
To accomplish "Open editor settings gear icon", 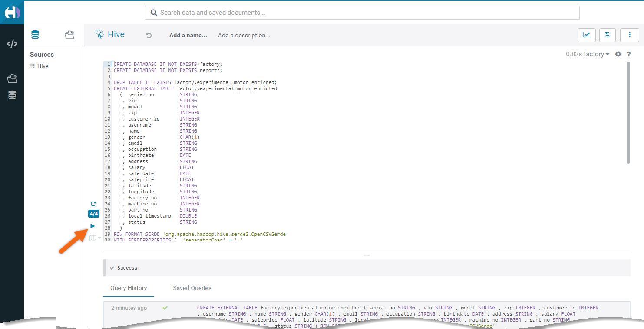I will tap(618, 54).
